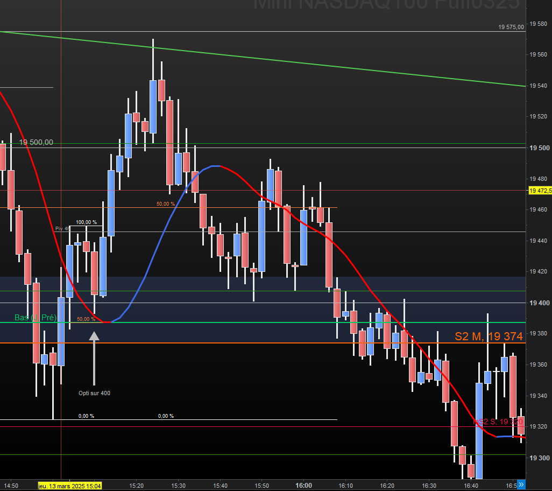This screenshot has width=552, height=491.
Task: Click the 16:30 time axis label
Action: pos(429,486)
